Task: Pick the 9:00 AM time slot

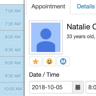Action: pyautogui.click(x=12, y=63)
